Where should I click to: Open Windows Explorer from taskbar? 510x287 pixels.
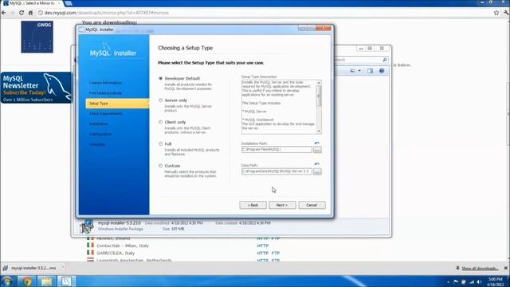(46, 281)
